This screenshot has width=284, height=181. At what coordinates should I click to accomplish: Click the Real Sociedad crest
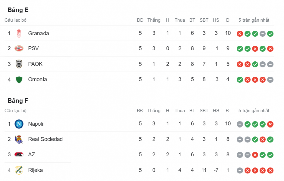point(19,139)
